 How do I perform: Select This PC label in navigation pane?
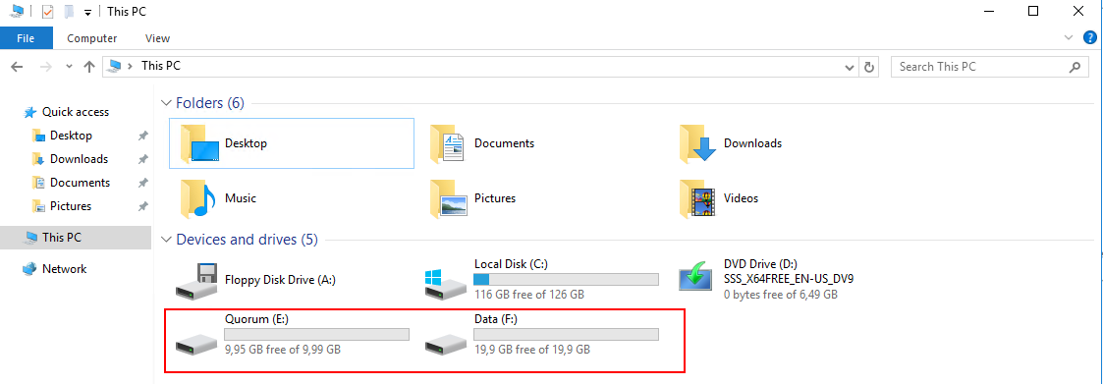(x=61, y=238)
